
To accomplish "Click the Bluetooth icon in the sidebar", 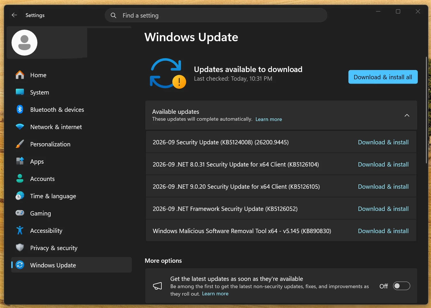I will coord(20,109).
